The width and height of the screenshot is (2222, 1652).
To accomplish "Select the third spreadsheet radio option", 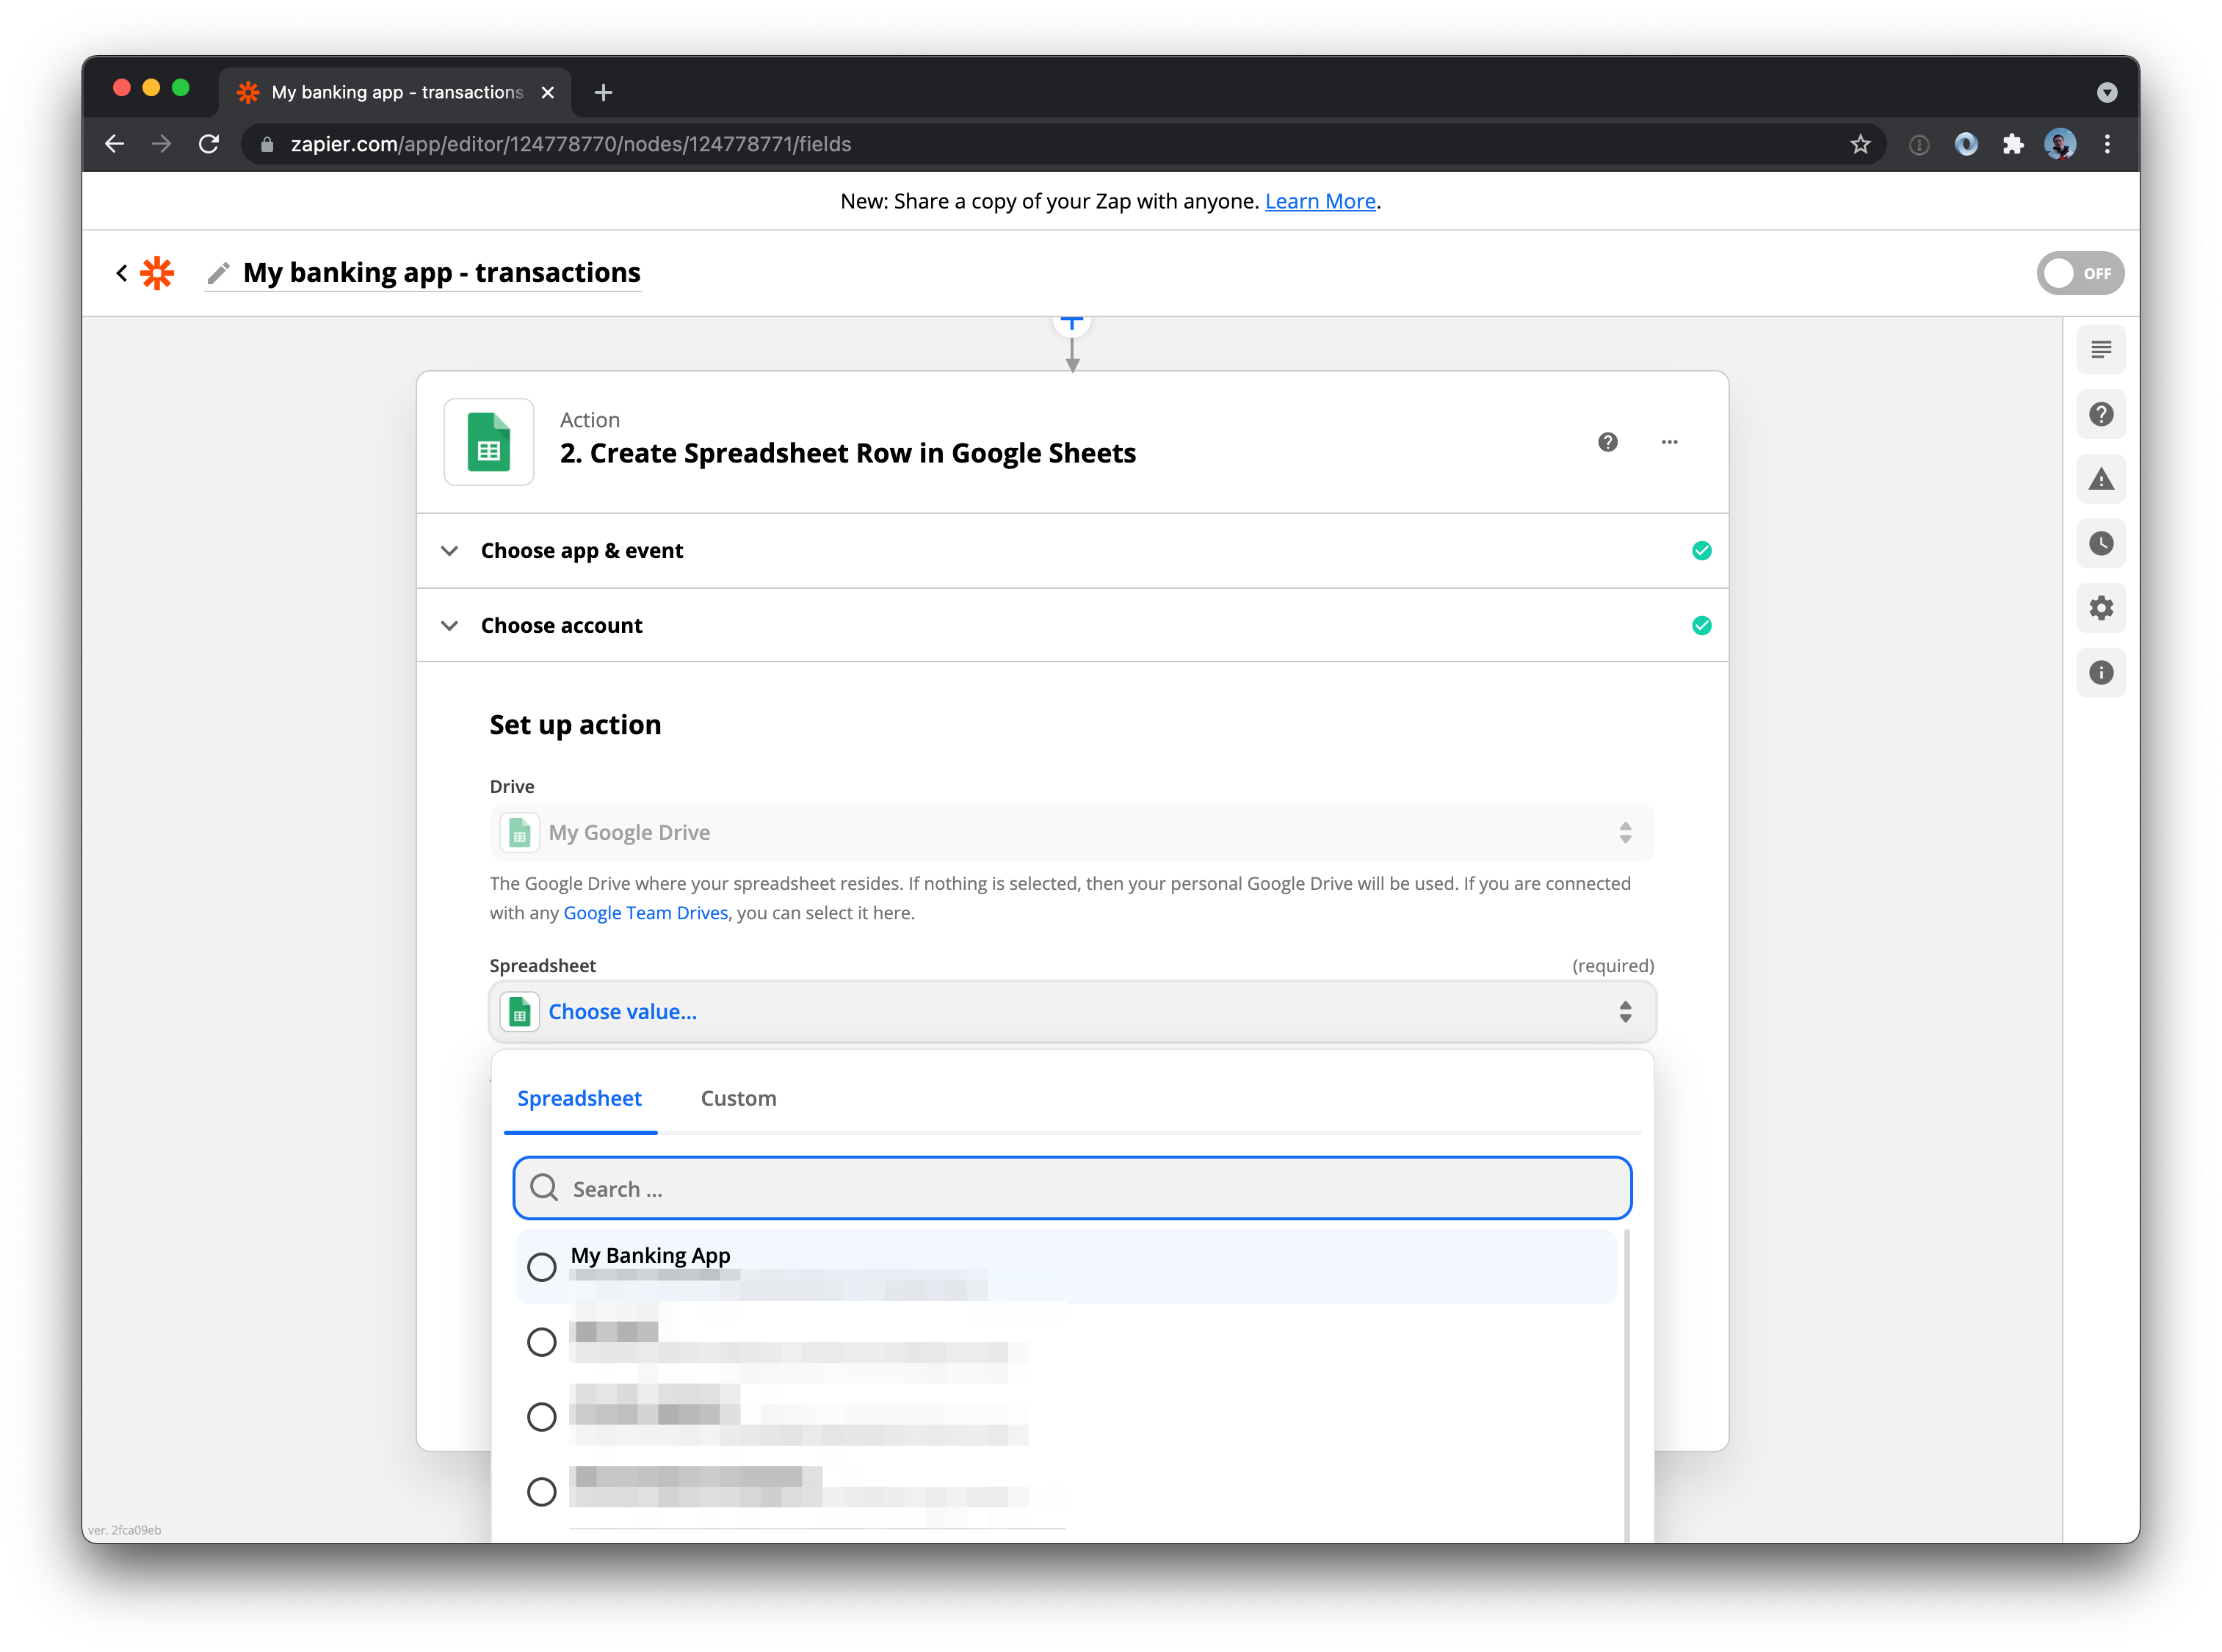I will point(541,1417).
